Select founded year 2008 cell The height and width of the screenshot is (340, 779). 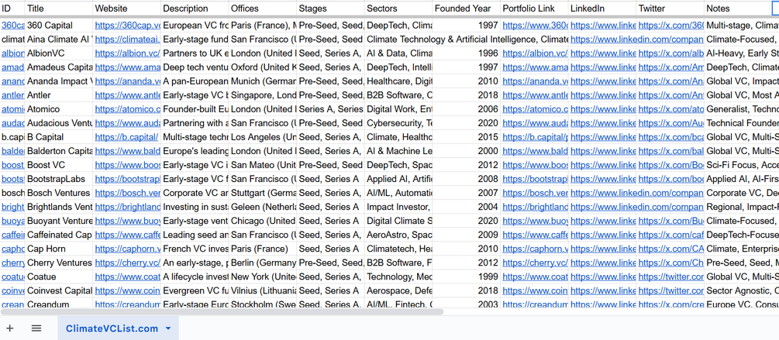tap(466, 179)
